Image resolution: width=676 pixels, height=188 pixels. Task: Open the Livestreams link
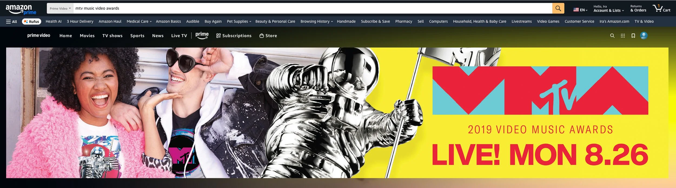pos(522,22)
